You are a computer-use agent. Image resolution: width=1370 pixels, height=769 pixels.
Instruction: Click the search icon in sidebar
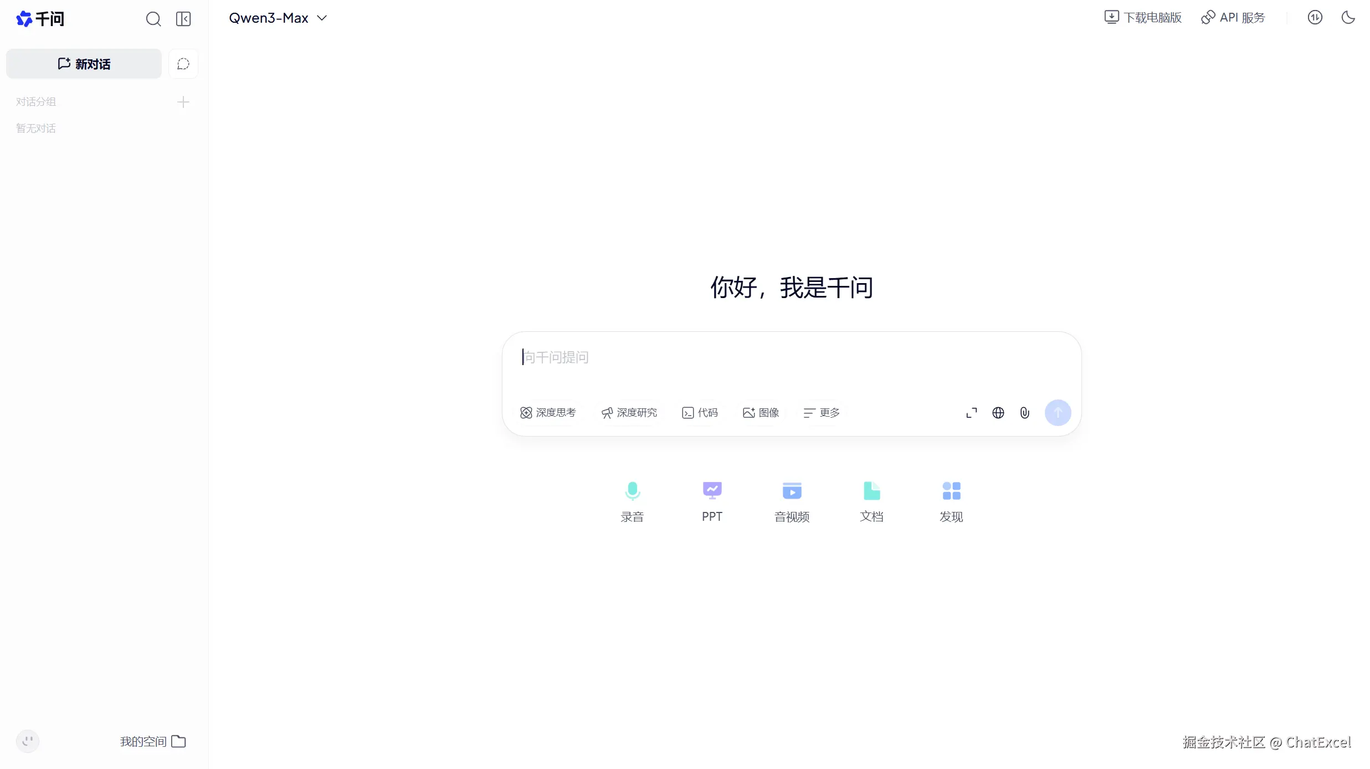pyautogui.click(x=153, y=19)
